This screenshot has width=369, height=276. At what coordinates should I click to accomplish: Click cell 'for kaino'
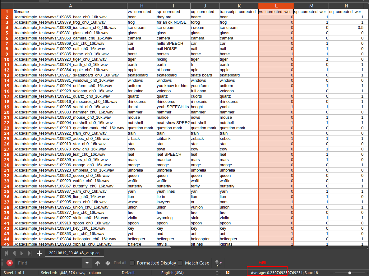[142, 91]
